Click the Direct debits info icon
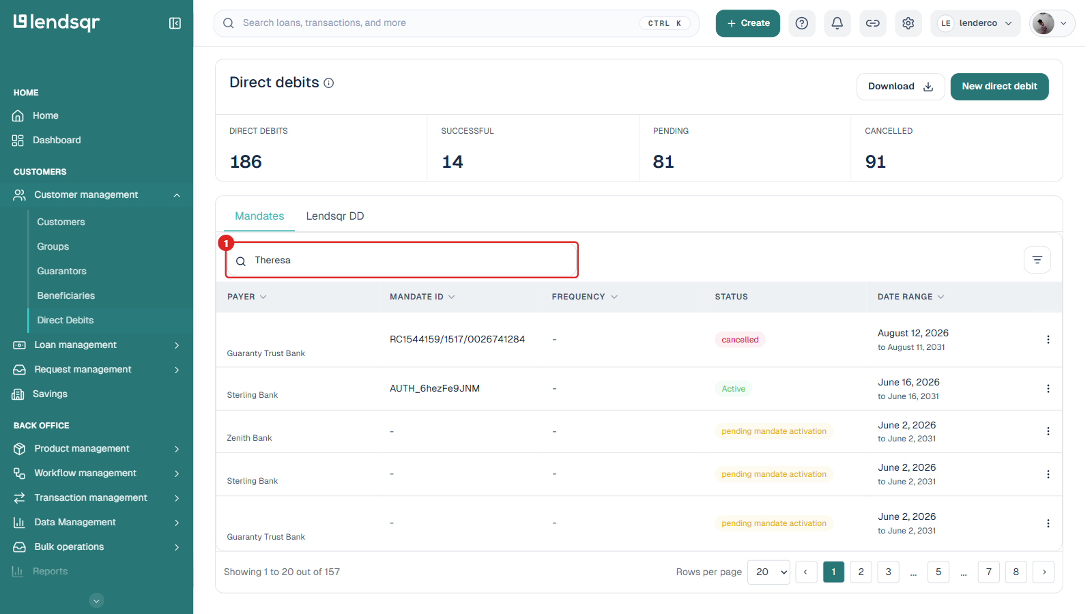 pos(329,83)
